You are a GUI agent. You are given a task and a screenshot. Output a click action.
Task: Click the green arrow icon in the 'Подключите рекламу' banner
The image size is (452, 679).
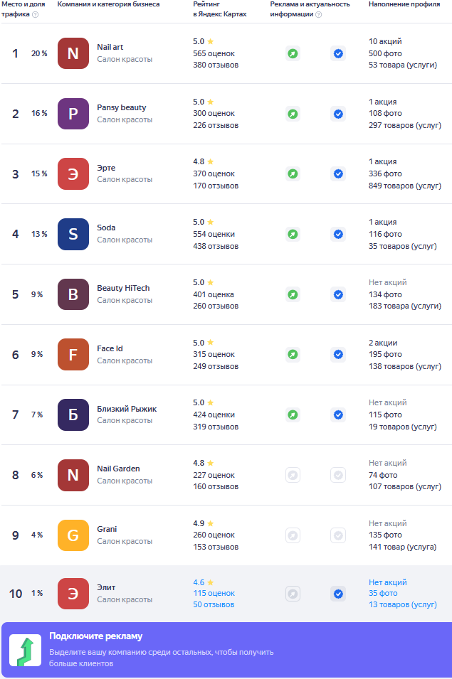26,651
